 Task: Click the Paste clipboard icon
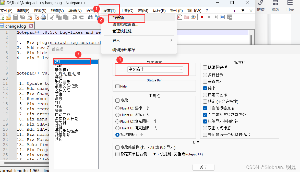[x=66, y=17]
